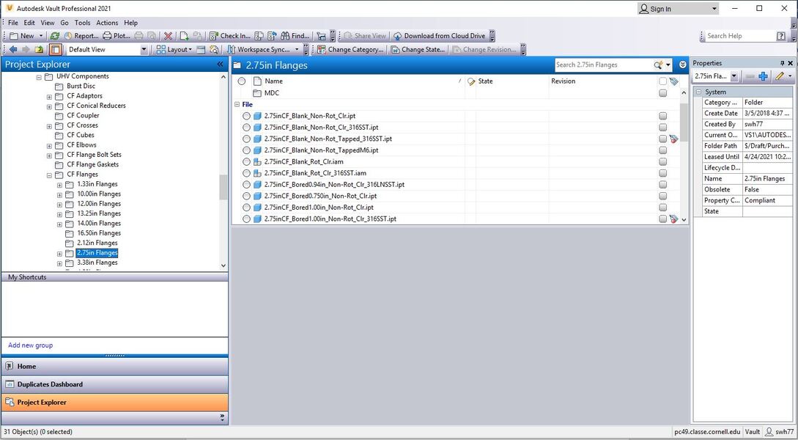Switch to the Home pane
Image resolution: width=798 pixels, height=440 pixels.
tap(114, 366)
